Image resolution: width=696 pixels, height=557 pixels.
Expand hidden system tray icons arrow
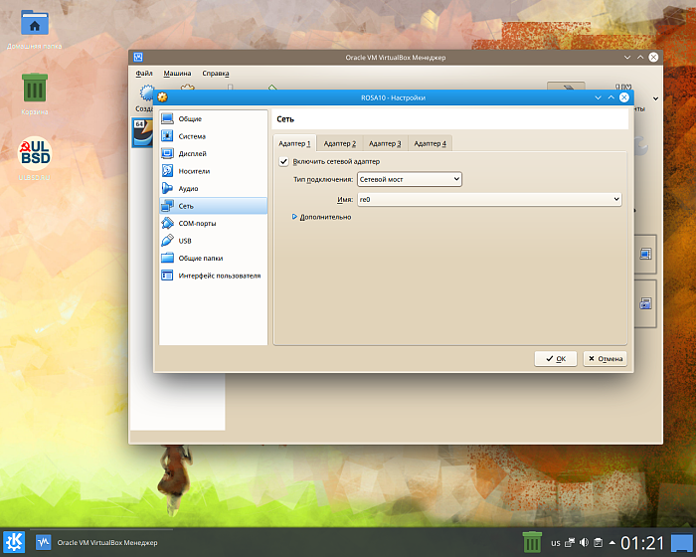(612, 542)
